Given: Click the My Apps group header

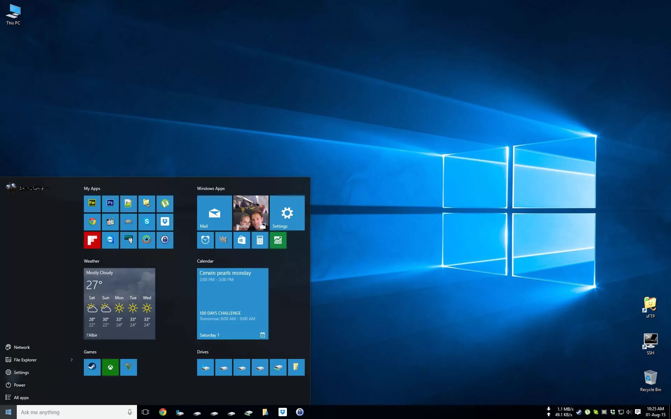Looking at the screenshot, I should point(92,188).
